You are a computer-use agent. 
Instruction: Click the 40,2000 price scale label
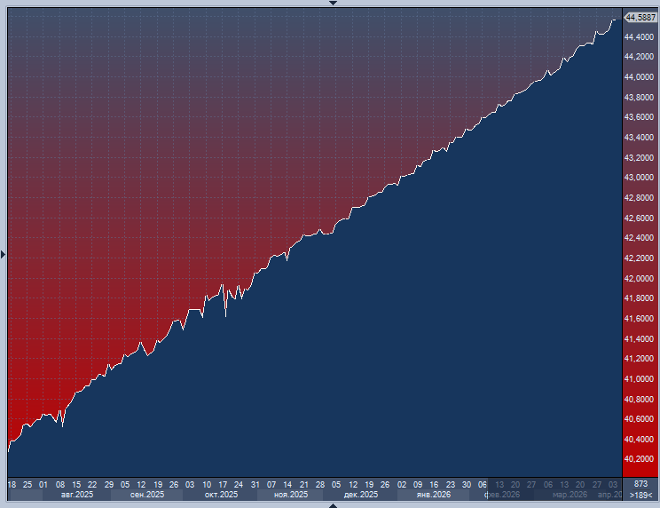pos(640,459)
